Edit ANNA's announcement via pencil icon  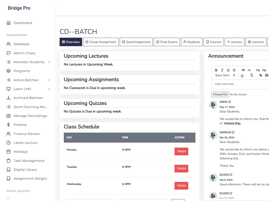[x=230, y=102]
